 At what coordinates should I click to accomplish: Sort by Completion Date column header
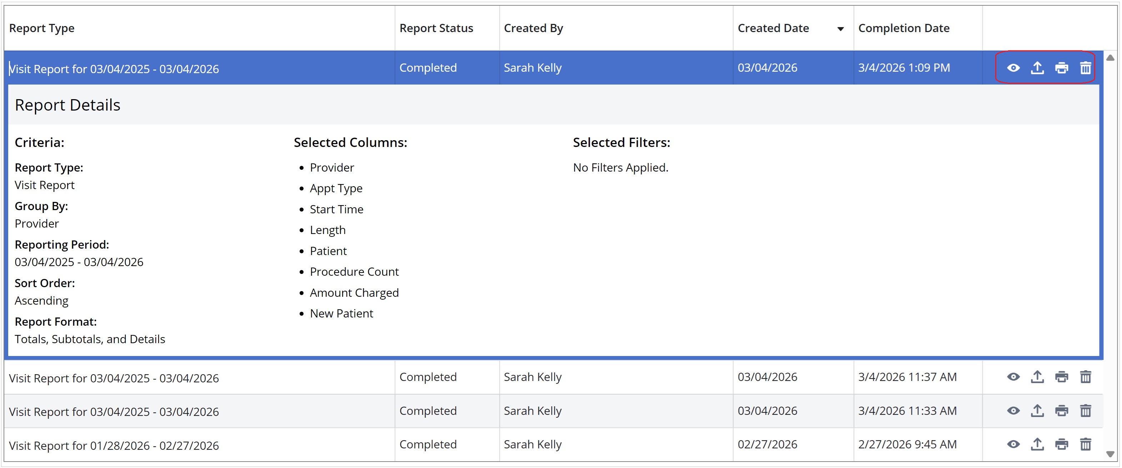(x=903, y=28)
